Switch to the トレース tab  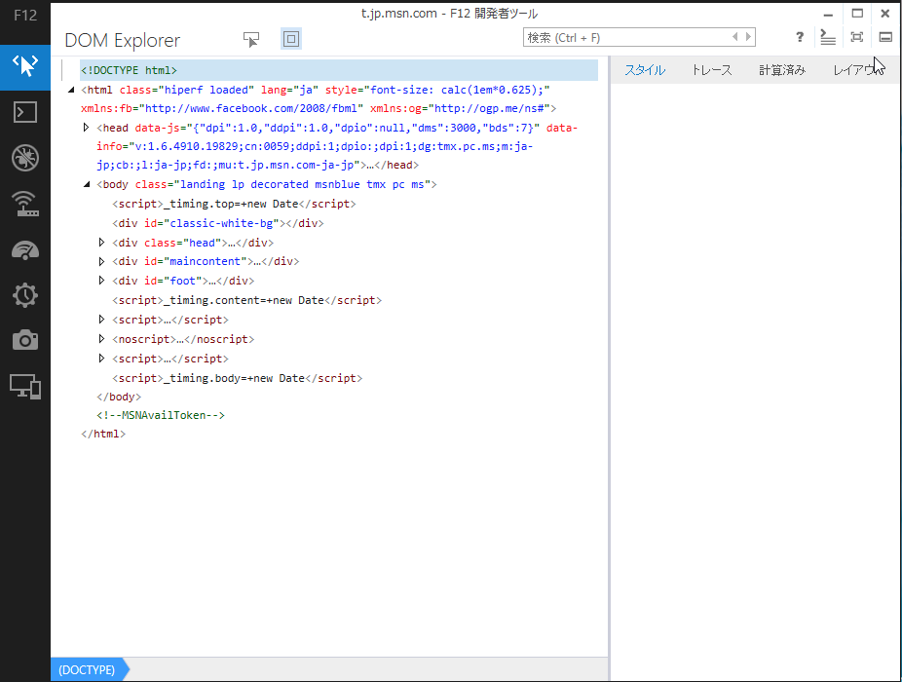tap(711, 70)
